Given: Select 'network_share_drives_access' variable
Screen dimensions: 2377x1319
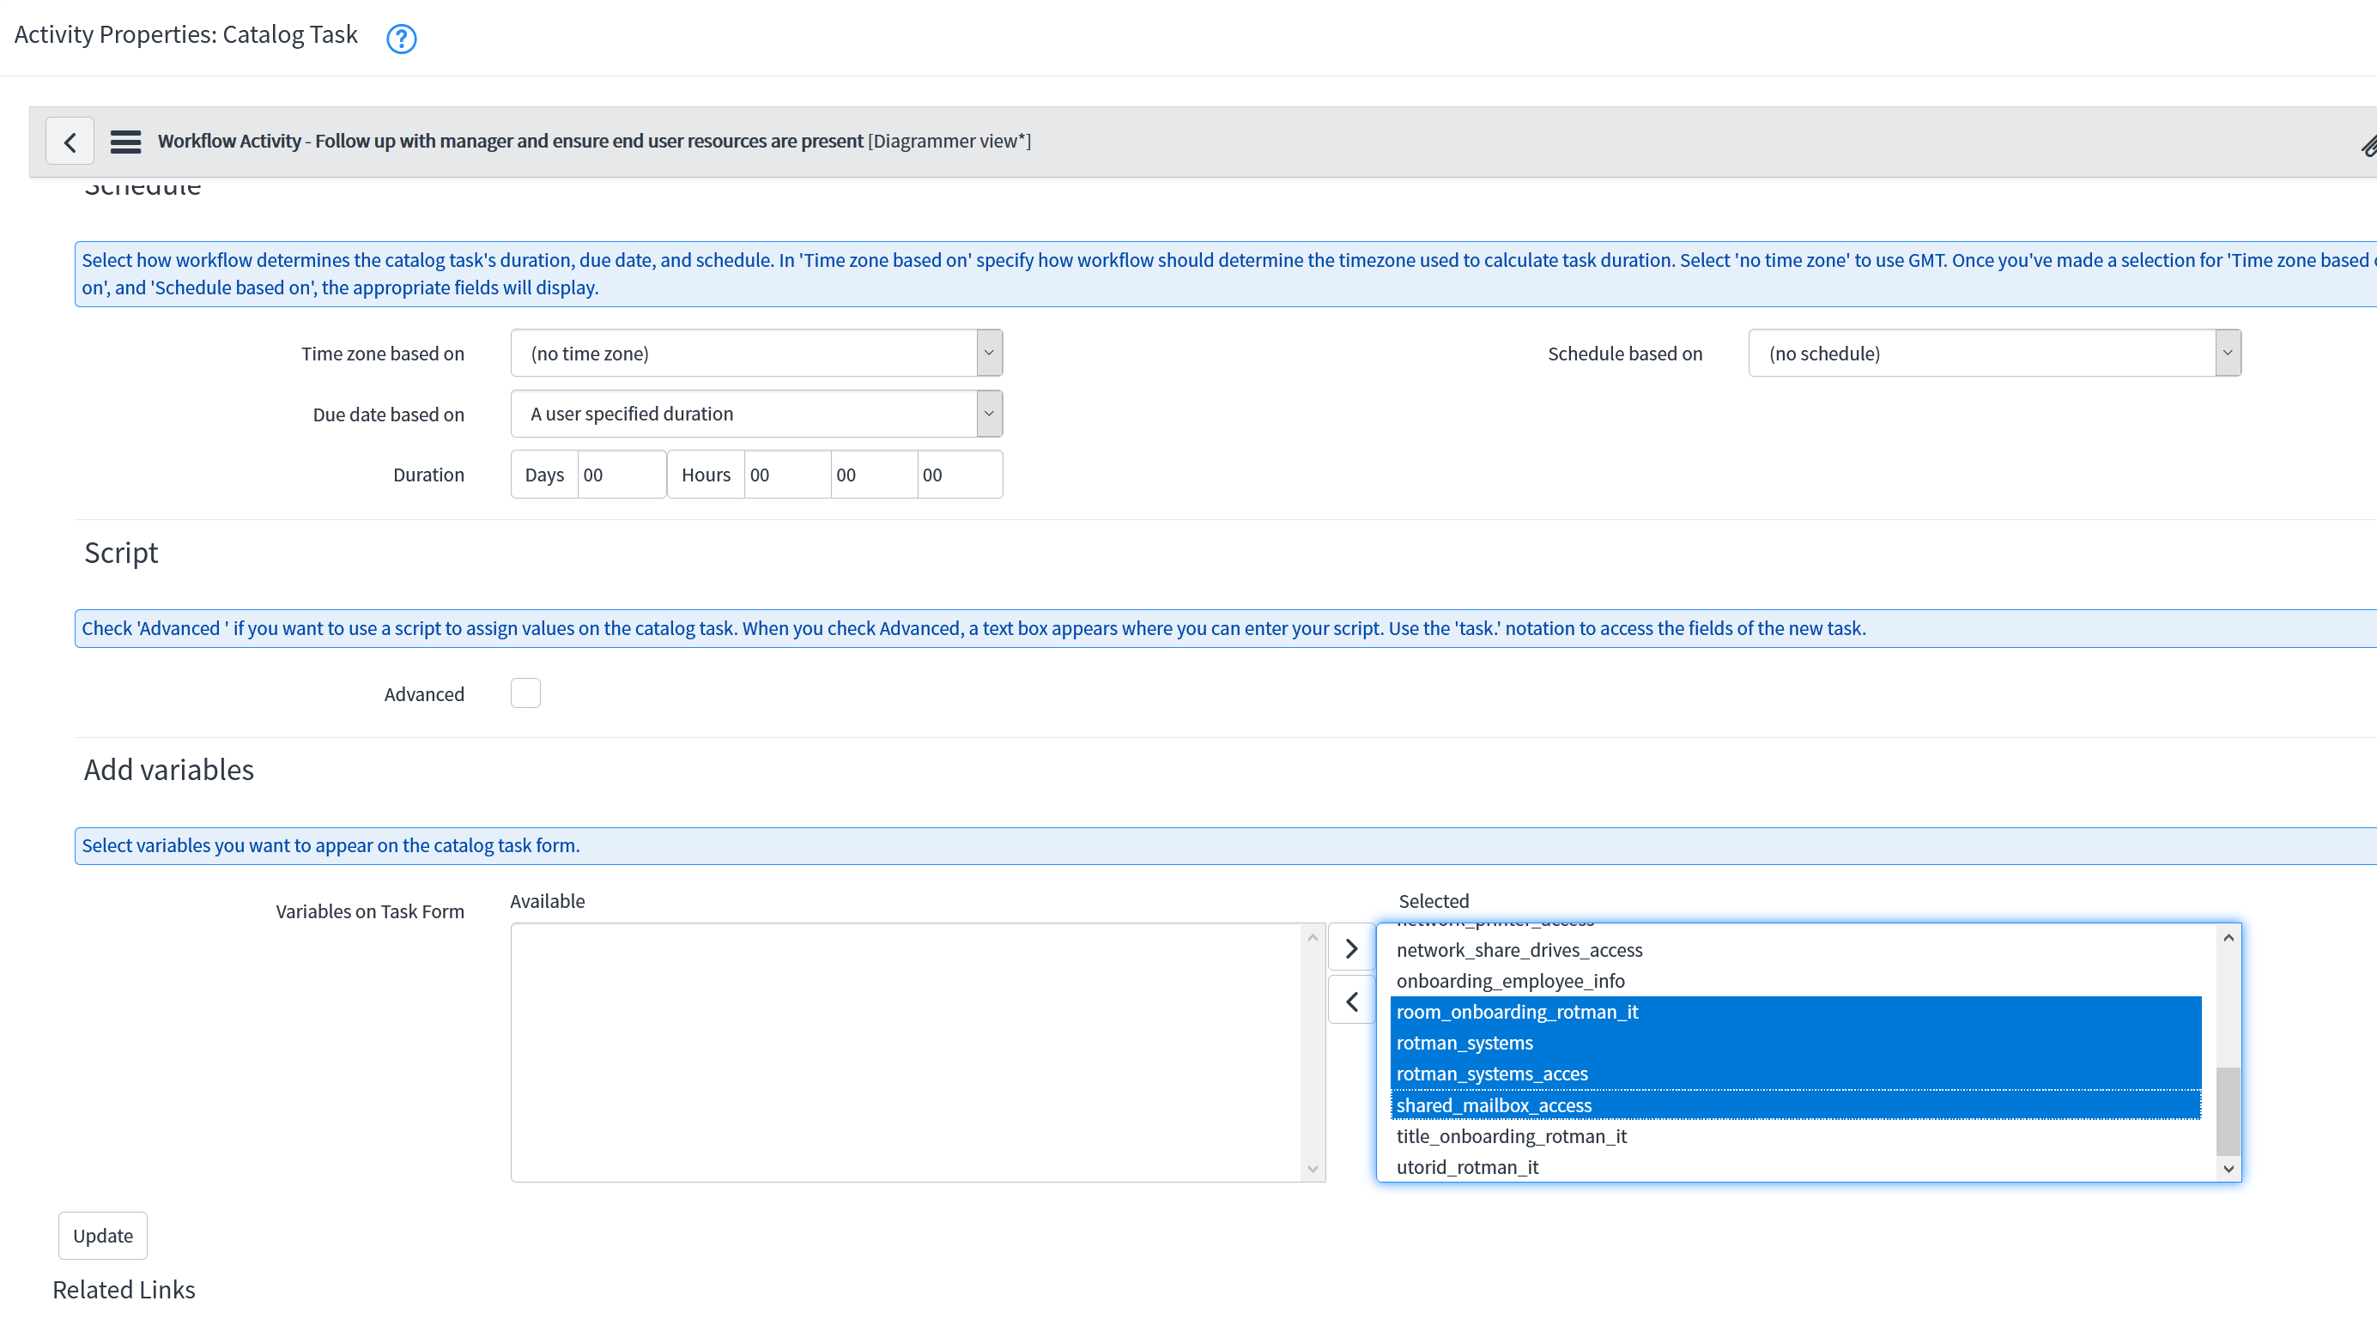Looking at the screenshot, I should [x=1519, y=950].
